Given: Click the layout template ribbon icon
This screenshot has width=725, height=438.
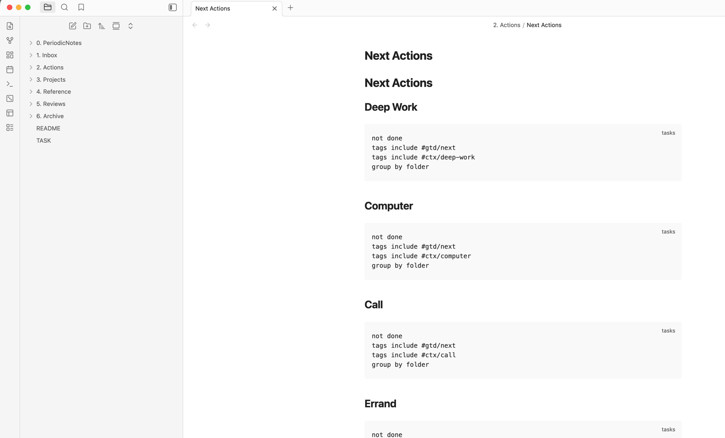Looking at the screenshot, I should (x=10, y=113).
